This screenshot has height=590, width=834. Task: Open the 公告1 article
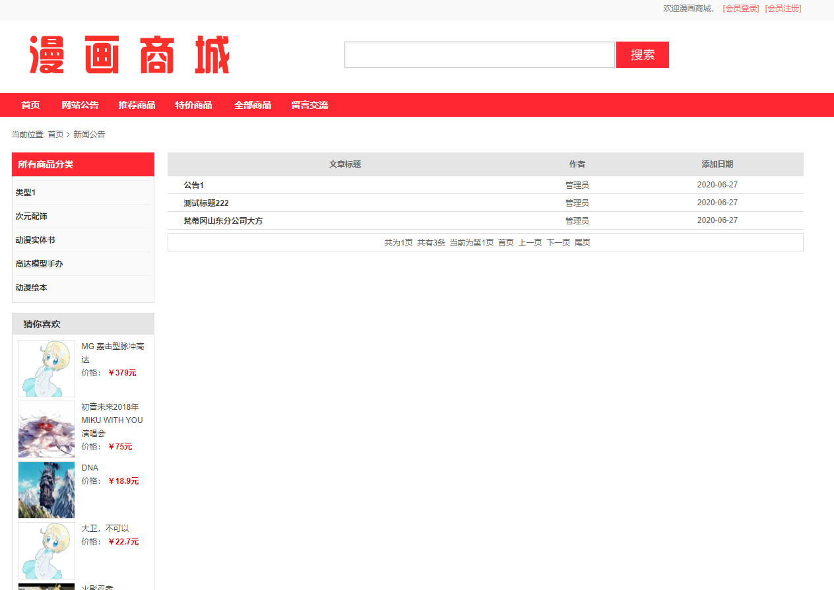pyautogui.click(x=193, y=185)
